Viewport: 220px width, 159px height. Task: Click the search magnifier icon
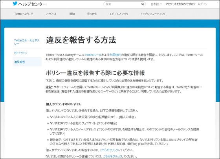[143, 4]
